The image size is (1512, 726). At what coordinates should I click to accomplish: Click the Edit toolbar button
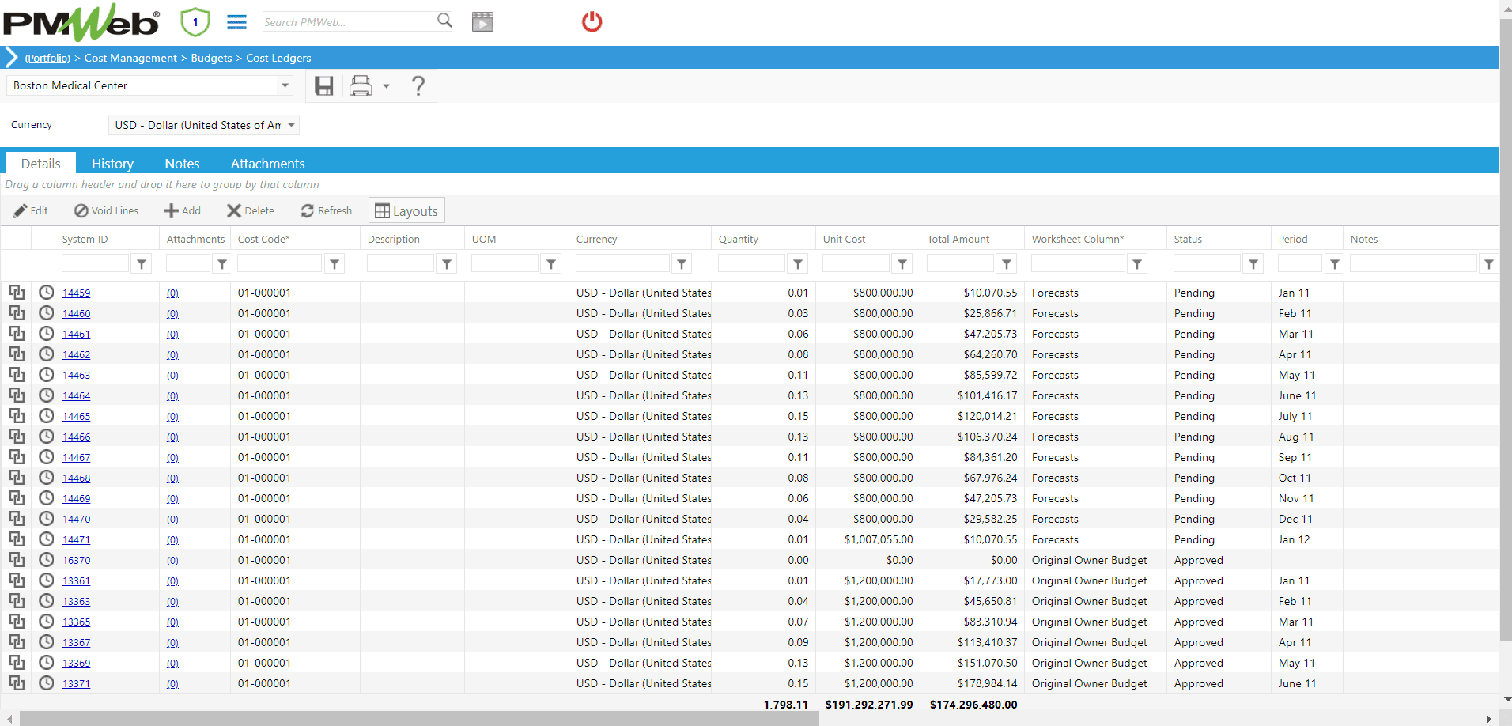click(31, 210)
